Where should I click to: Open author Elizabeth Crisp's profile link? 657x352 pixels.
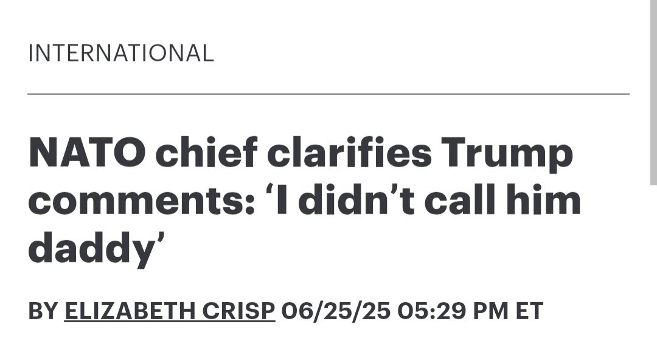click(x=170, y=311)
